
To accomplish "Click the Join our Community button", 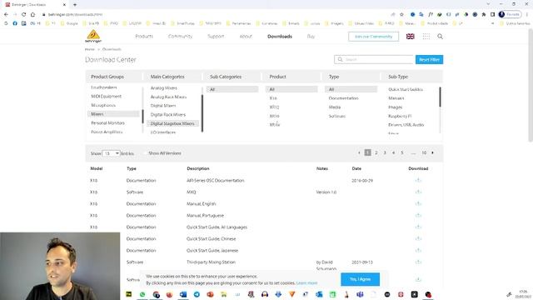I will coord(373,37).
